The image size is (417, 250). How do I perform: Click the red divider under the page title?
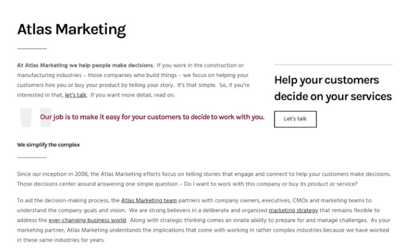click(32, 48)
